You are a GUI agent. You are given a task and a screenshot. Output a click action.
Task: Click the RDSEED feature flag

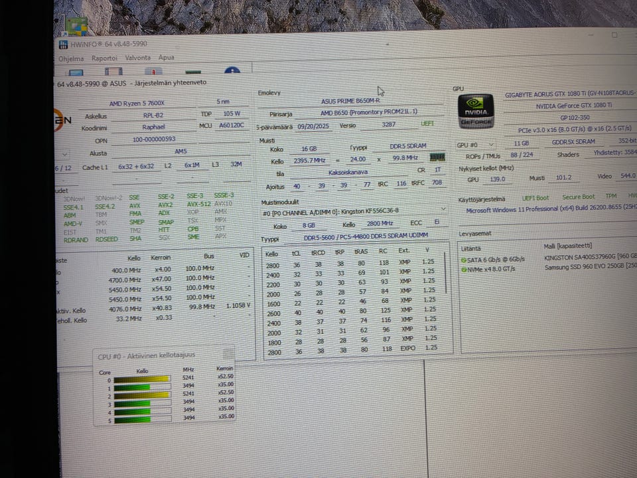click(x=106, y=240)
